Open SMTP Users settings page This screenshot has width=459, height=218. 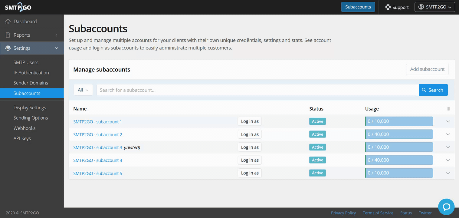26,62
